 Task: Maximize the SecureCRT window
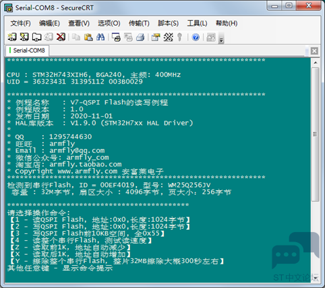[x=289, y=5]
